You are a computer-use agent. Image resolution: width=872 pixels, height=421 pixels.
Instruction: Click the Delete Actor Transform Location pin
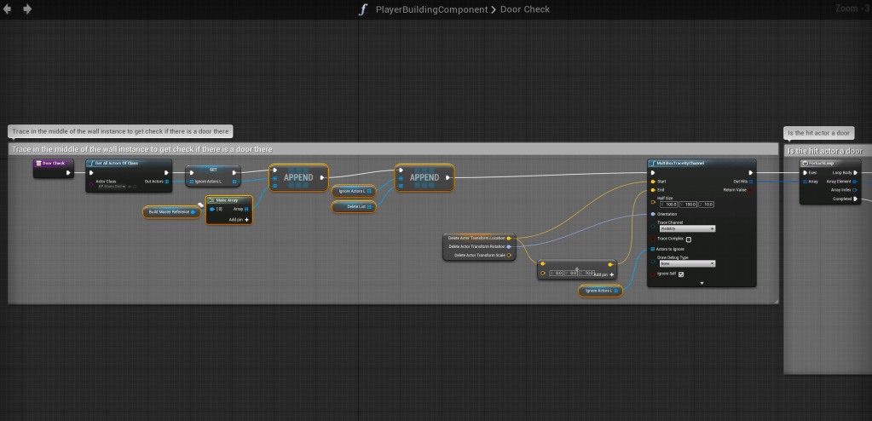509,238
